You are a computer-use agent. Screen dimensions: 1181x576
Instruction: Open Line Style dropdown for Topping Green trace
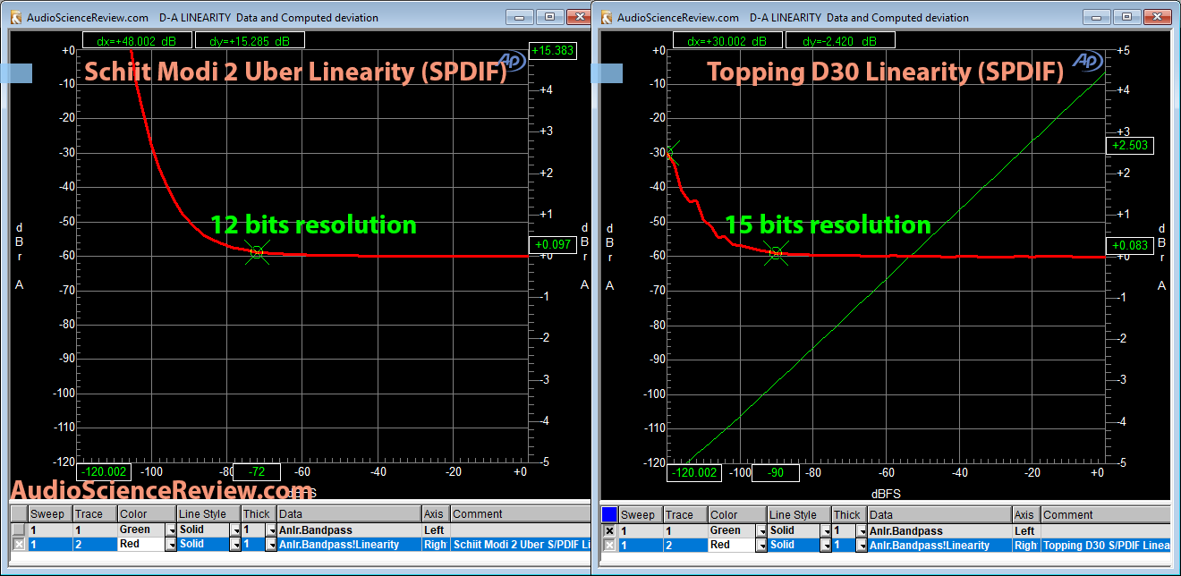[827, 530]
